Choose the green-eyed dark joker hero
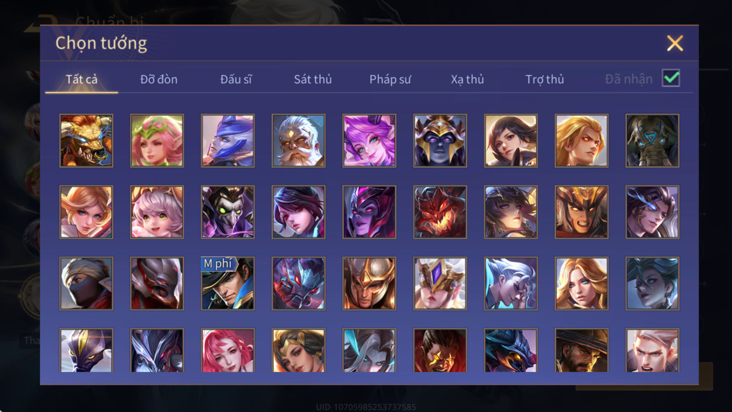Image resolution: width=732 pixels, height=412 pixels. (228, 212)
